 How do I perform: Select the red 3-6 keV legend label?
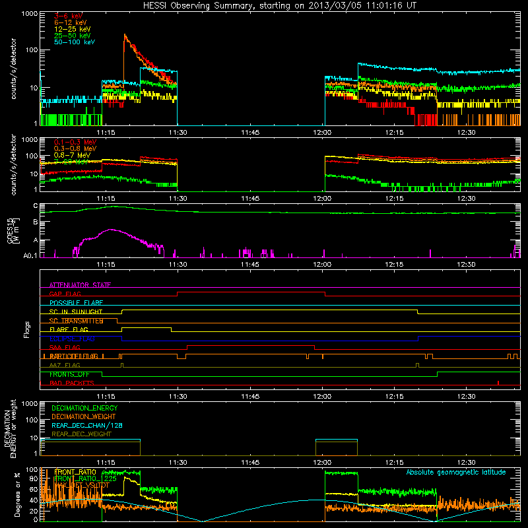[69, 16]
